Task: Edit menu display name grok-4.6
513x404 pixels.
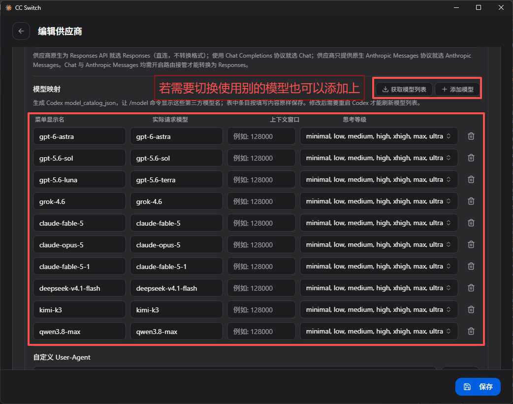Action: tap(79, 202)
